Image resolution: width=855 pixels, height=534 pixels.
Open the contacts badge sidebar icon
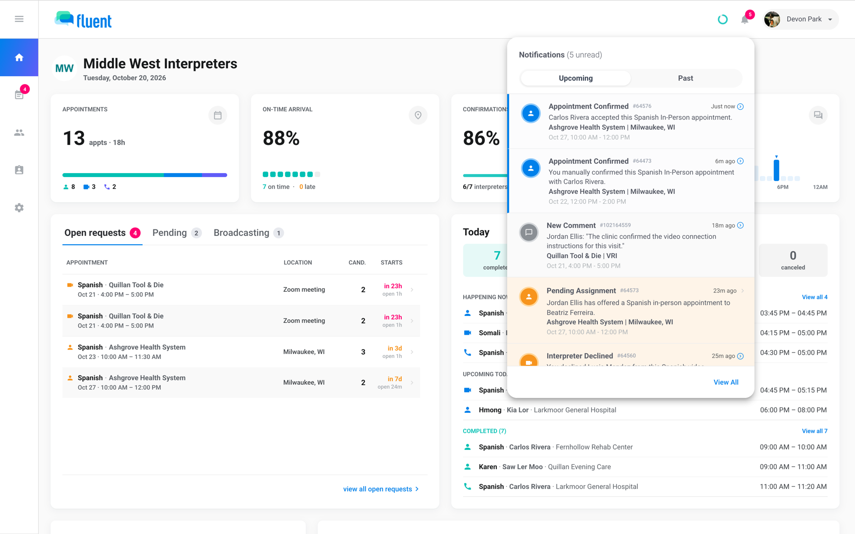click(19, 170)
